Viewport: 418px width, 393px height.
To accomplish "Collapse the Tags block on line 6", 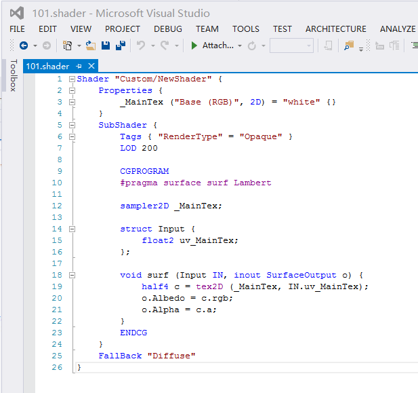I will click(x=72, y=137).
